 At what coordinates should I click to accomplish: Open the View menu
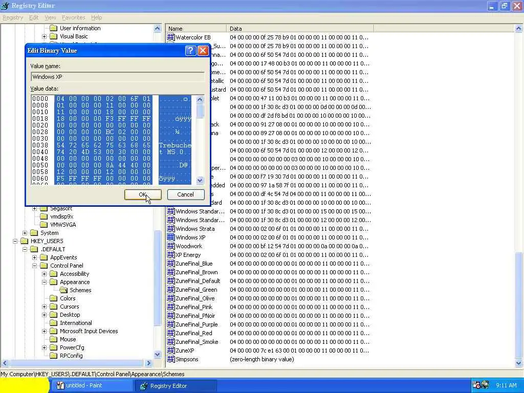tap(51, 17)
